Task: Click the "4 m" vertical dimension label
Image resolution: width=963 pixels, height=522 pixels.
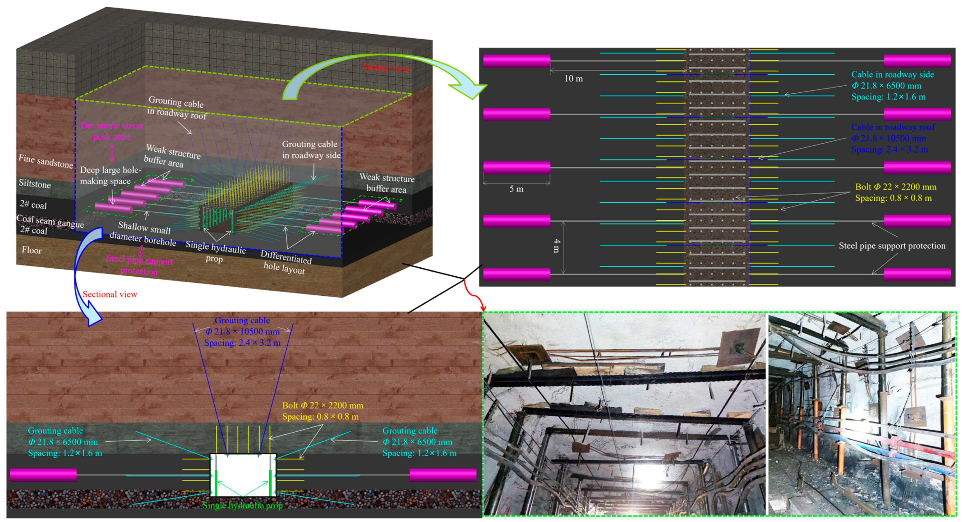Action: click(557, 246)
